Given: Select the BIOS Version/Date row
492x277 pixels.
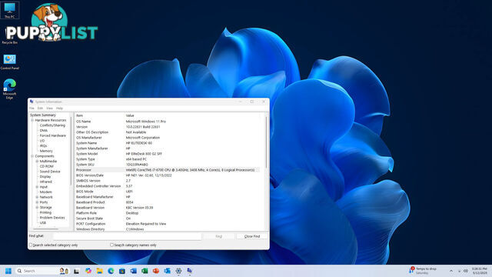Looking at the screenshot, I should click(168, 175).
